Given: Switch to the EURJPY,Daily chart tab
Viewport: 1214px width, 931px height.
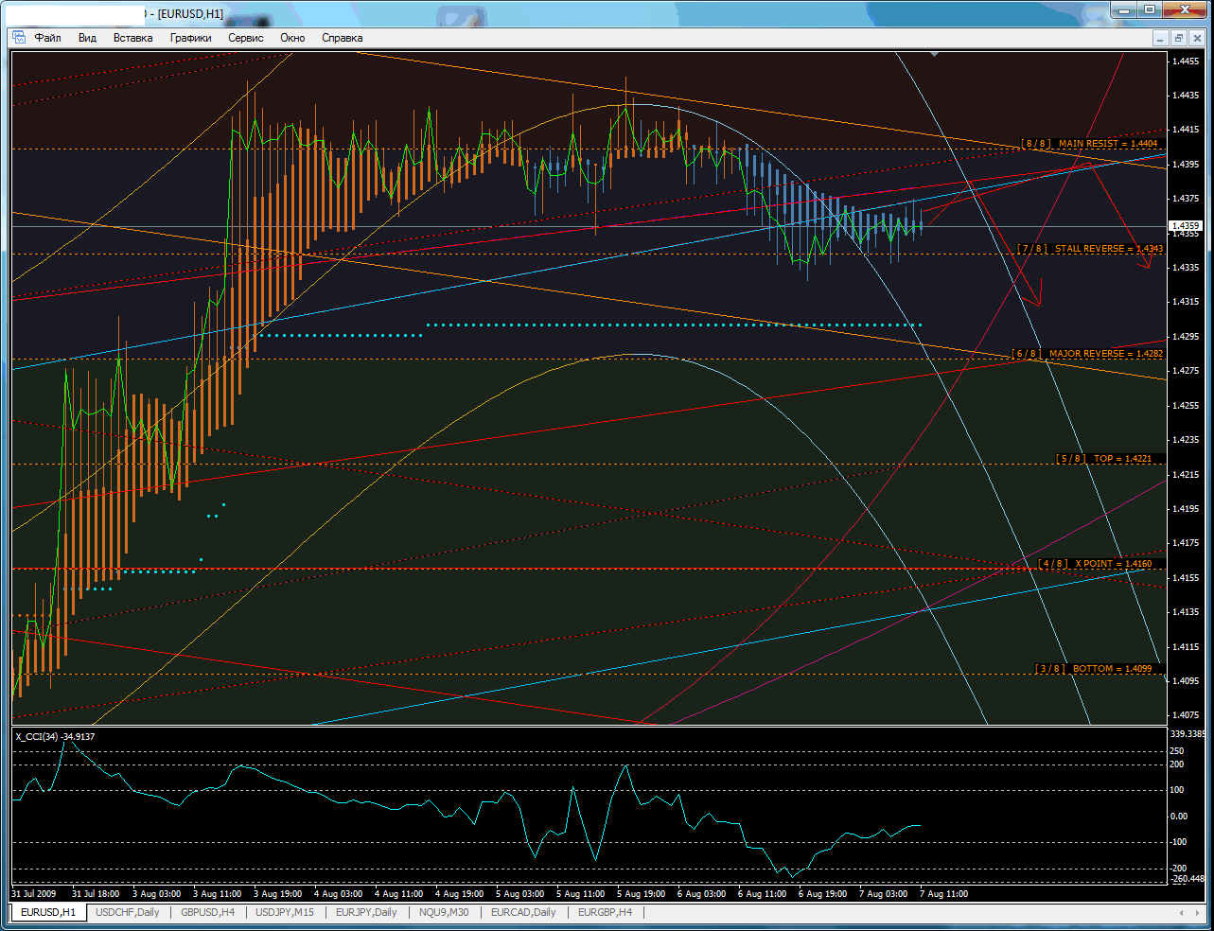Looking at the screenshot, I should (x=366, y=912).
